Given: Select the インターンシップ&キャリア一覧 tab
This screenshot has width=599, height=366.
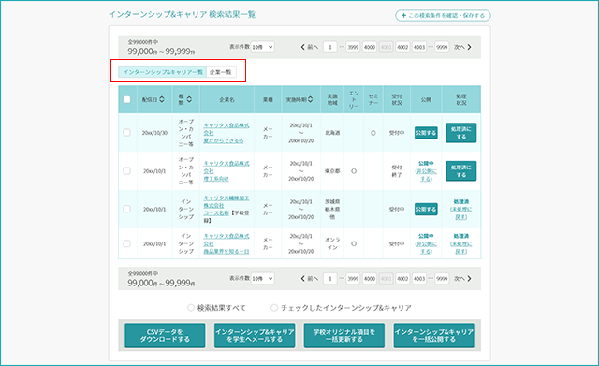Looking at the screenshot, I should pyautogui.click(x=163, y=72).
